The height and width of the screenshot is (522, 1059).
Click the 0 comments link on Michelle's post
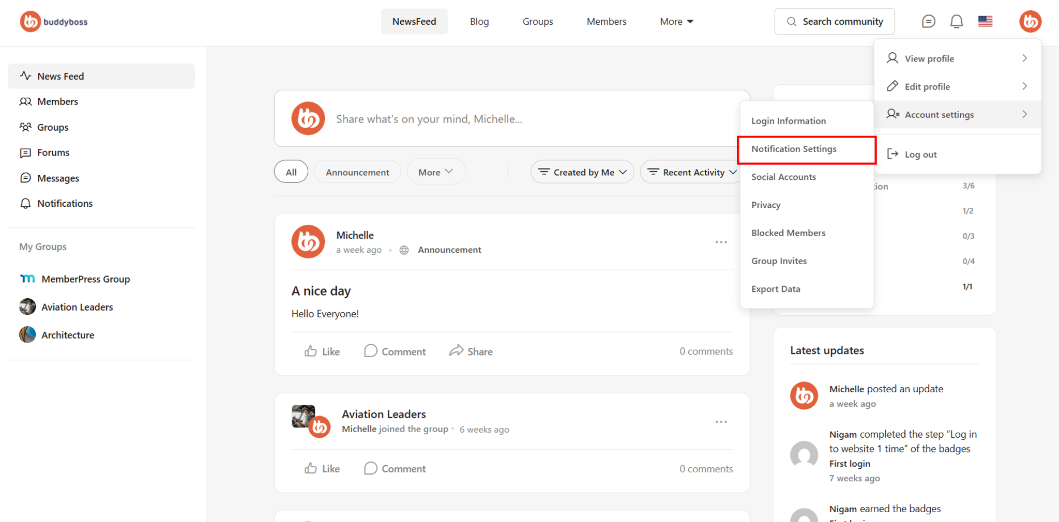[x=706, y=351]
